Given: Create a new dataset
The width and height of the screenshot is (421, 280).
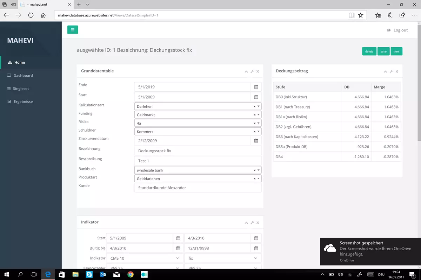Looking at the screenshot, I should [x=396, y=51].
